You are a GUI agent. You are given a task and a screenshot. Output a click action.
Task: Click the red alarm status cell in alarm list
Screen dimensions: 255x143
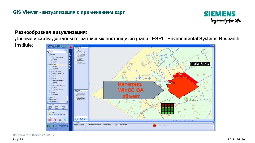tap(155, 126)
